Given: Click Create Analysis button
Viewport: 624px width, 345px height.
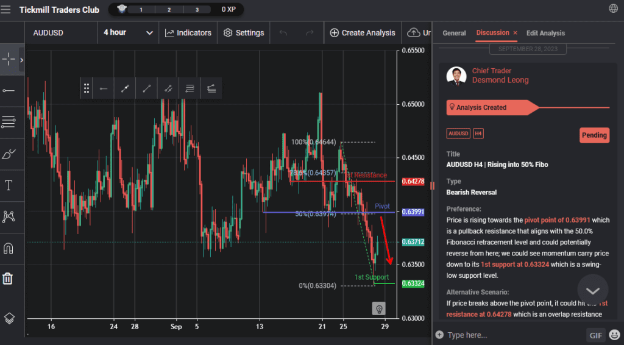Looking at the screenshot, I should pyautogui.click(x=363, y=33).
